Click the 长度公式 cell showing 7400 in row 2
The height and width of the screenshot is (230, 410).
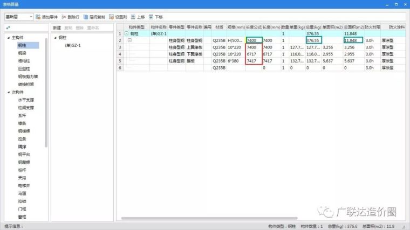click(x=254, y=40)
